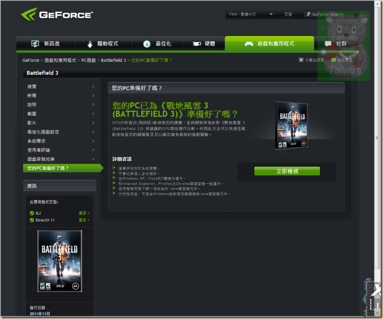383x319 pixels.
Task: Click the magnifier icon in GeForce Search
Action: pos(309,14)
